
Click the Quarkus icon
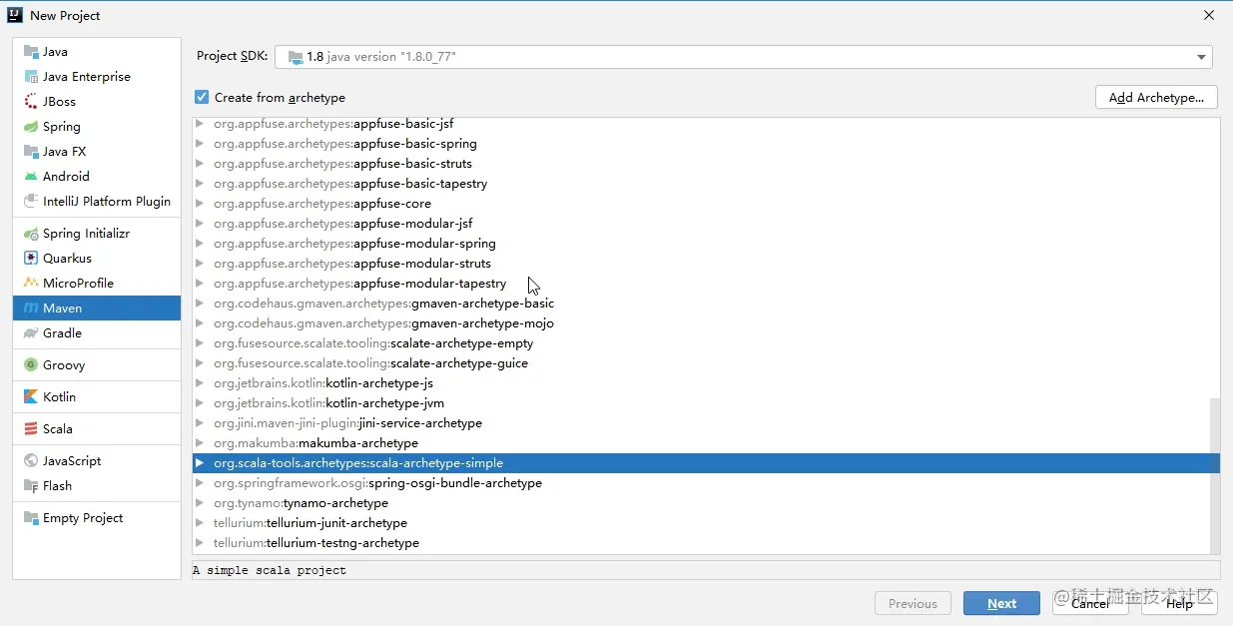click(x=31, y=259)
